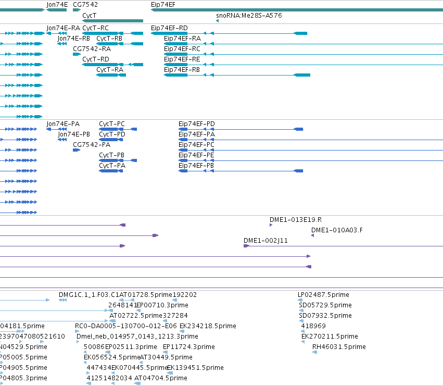This screenshot has width=443, height=386.
Task: Click transcript Eip74EF-RA label
Action: [x=183, y=39]
